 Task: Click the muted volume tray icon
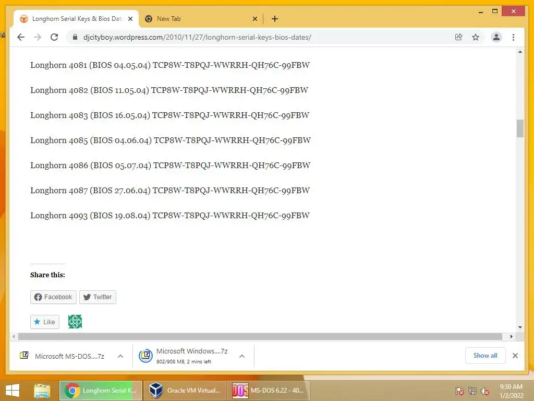tap(484, 391)
